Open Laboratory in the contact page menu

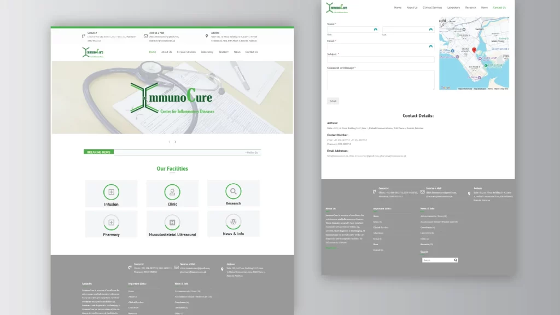click(453, 8)
